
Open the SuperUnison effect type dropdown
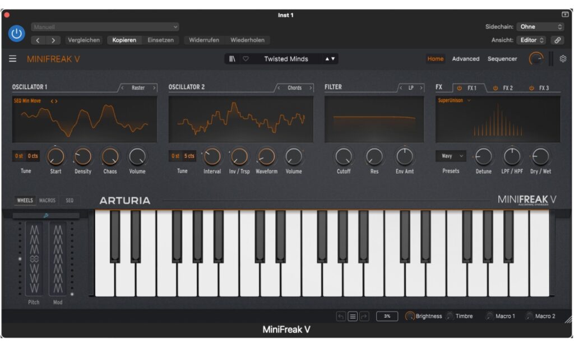(454, 101)
